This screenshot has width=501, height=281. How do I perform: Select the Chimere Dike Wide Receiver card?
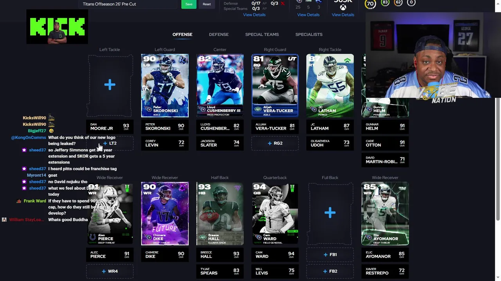coord(165,213)
